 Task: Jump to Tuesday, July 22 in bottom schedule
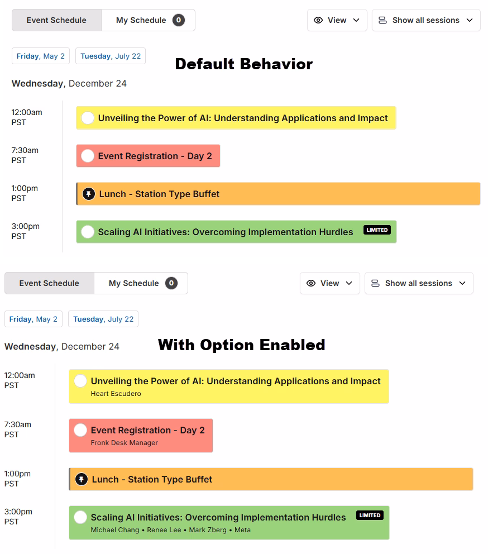(x=103, y=319)
